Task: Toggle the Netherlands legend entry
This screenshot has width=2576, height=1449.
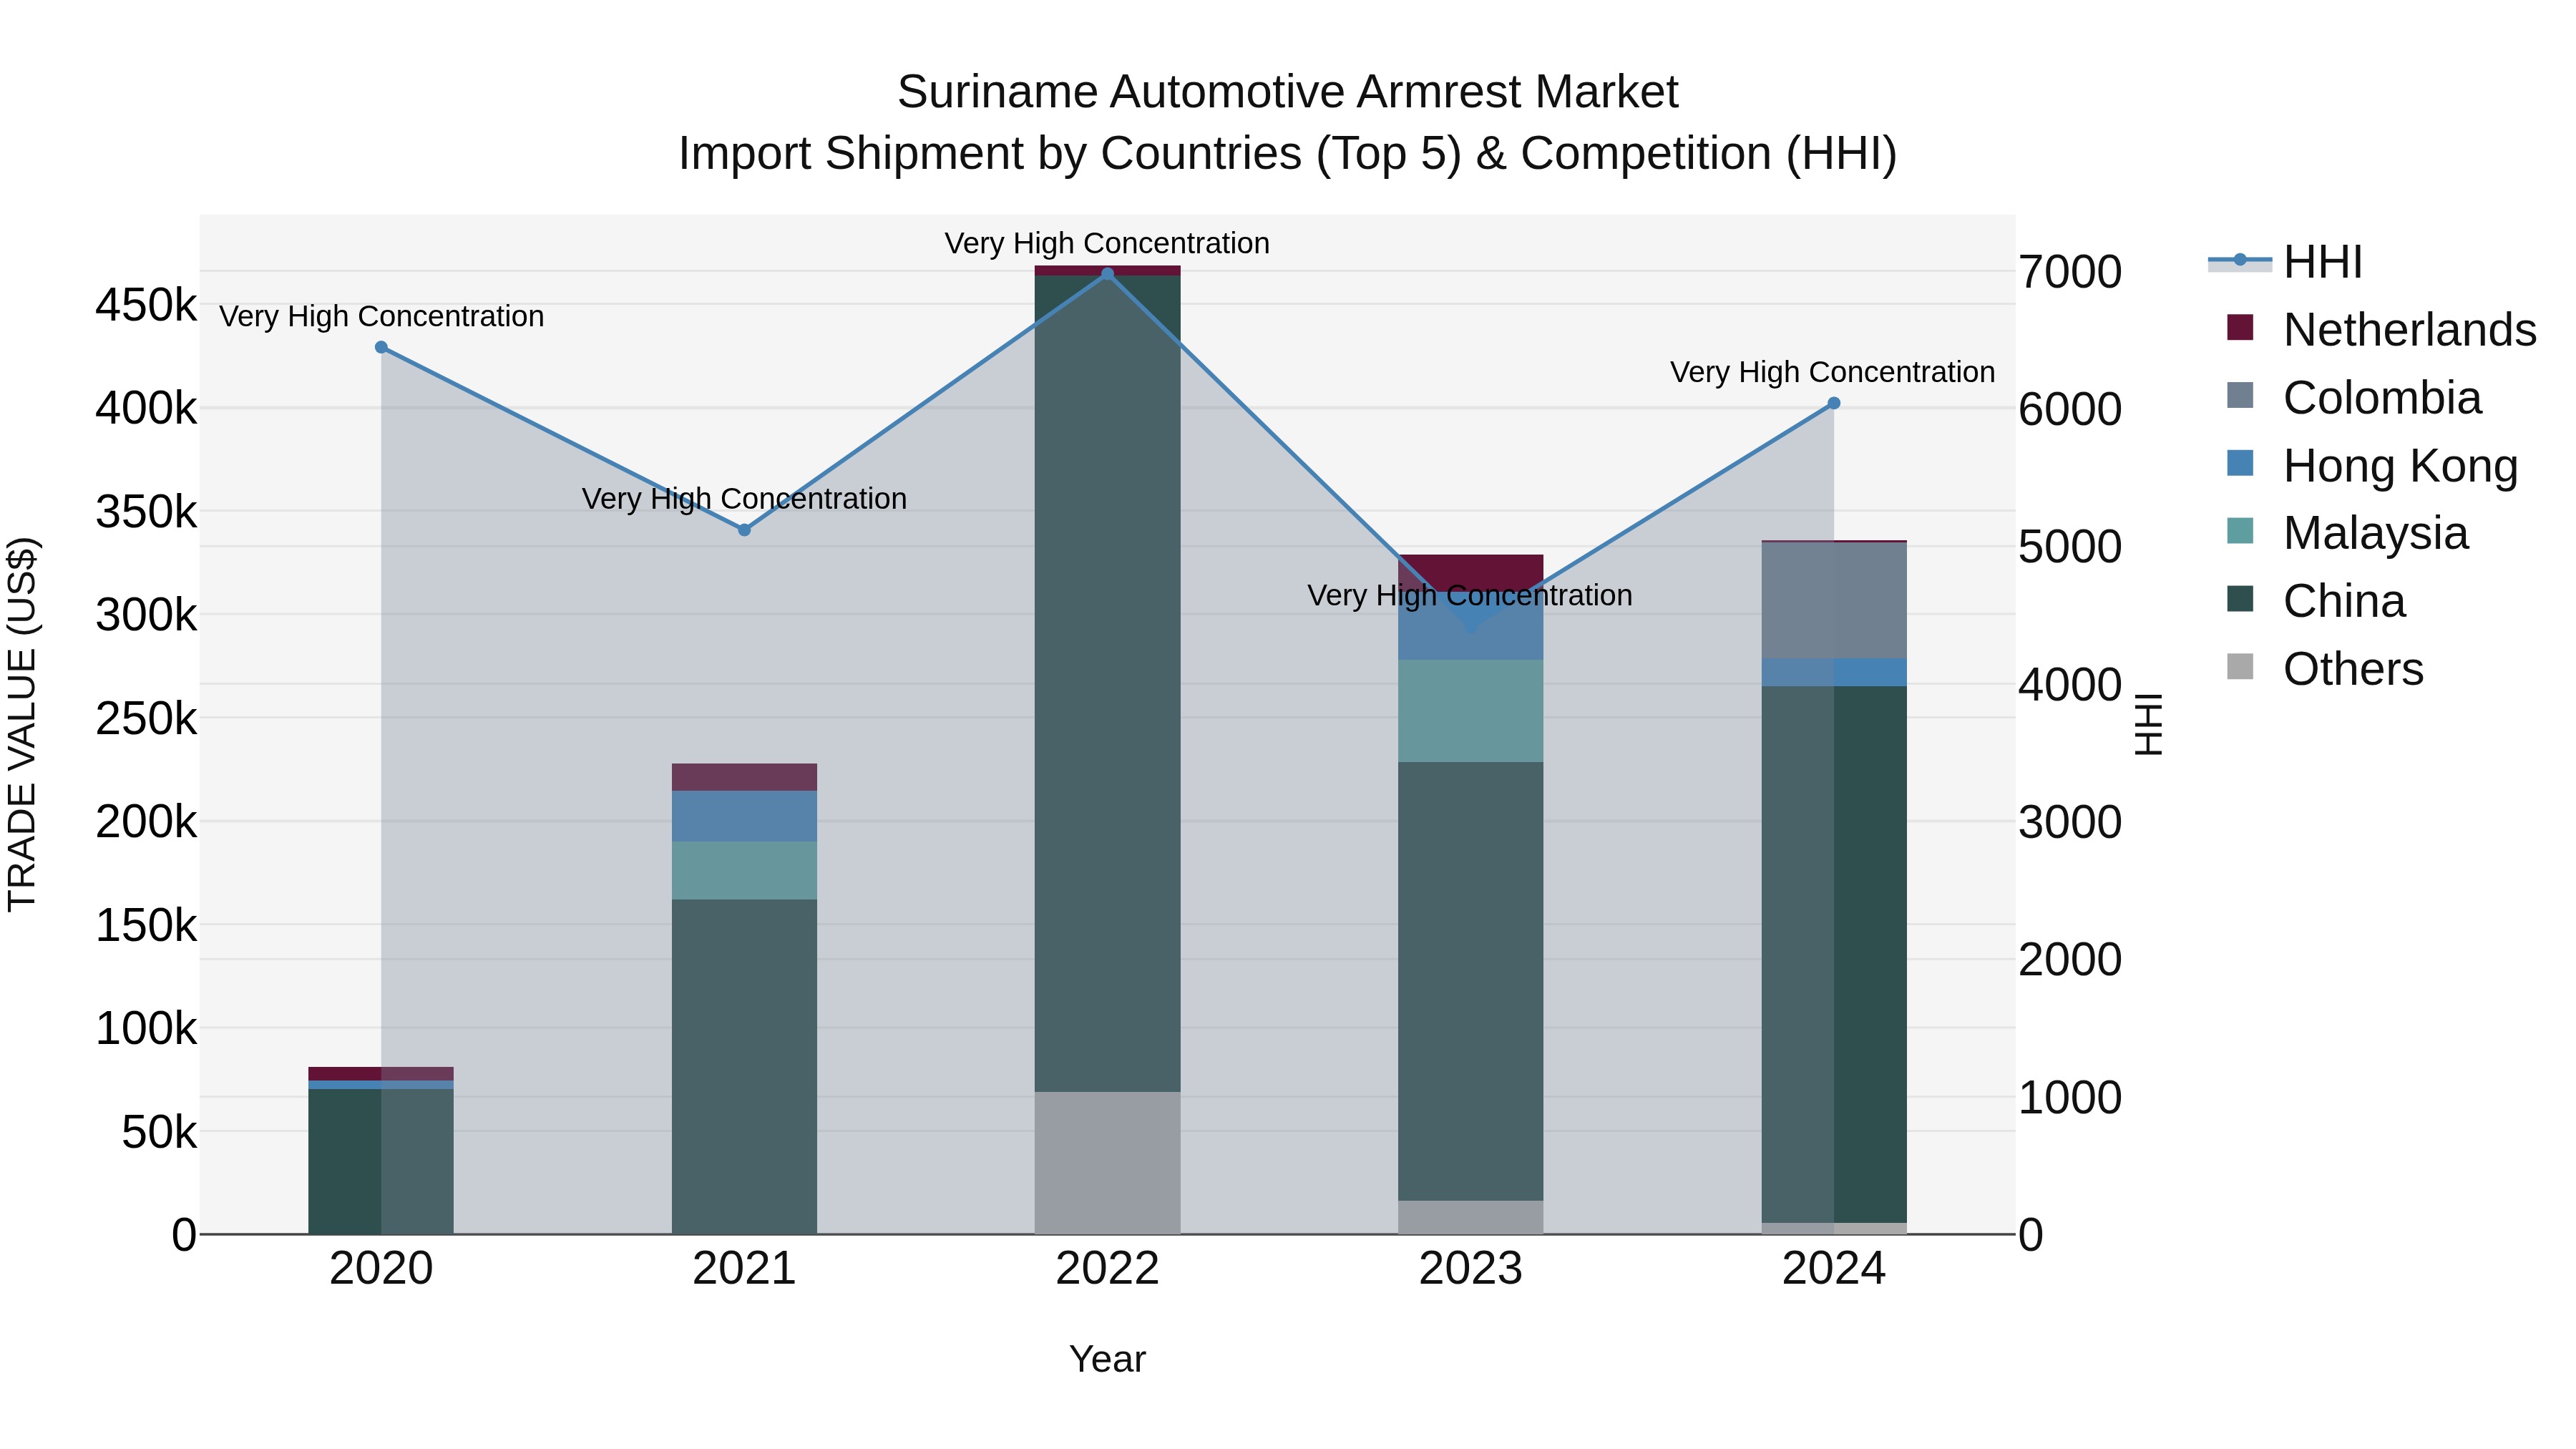Action: [x=2382, y=330]
